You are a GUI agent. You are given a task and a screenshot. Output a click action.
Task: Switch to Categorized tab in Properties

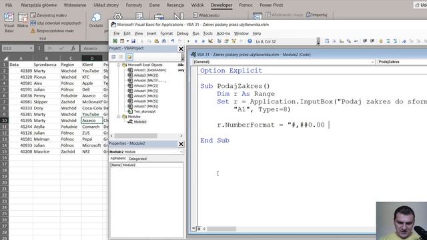coord(138,159)
